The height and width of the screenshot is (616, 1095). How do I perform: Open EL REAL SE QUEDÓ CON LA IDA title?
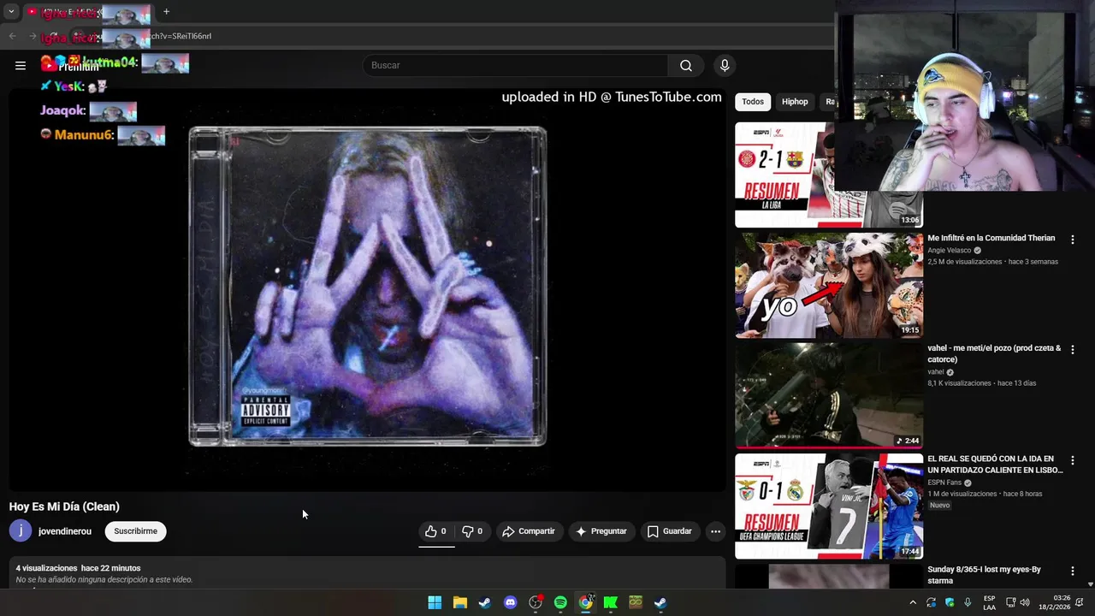[x=995, y=465]
